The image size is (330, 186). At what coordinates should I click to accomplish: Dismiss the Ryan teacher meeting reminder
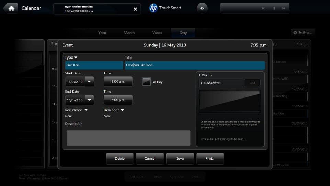pyautogui.click(x=135, y=9)
